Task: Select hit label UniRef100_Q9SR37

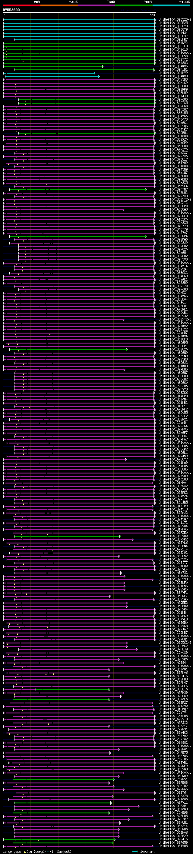Action: point(173,36)
